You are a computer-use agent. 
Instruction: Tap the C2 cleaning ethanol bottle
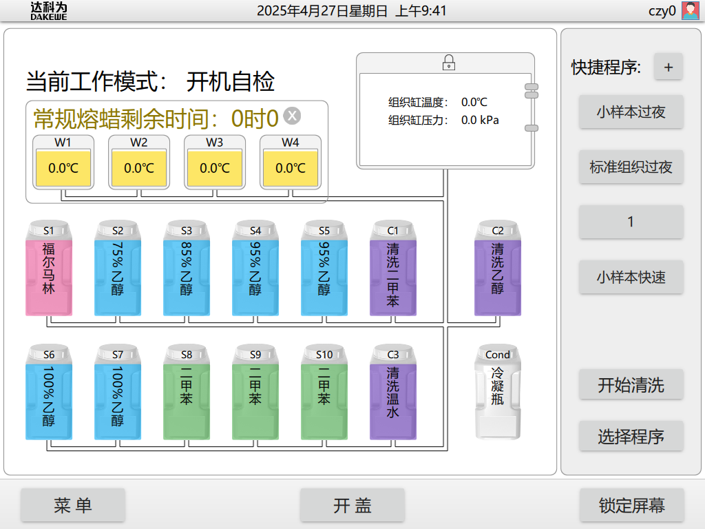(498, 269)
